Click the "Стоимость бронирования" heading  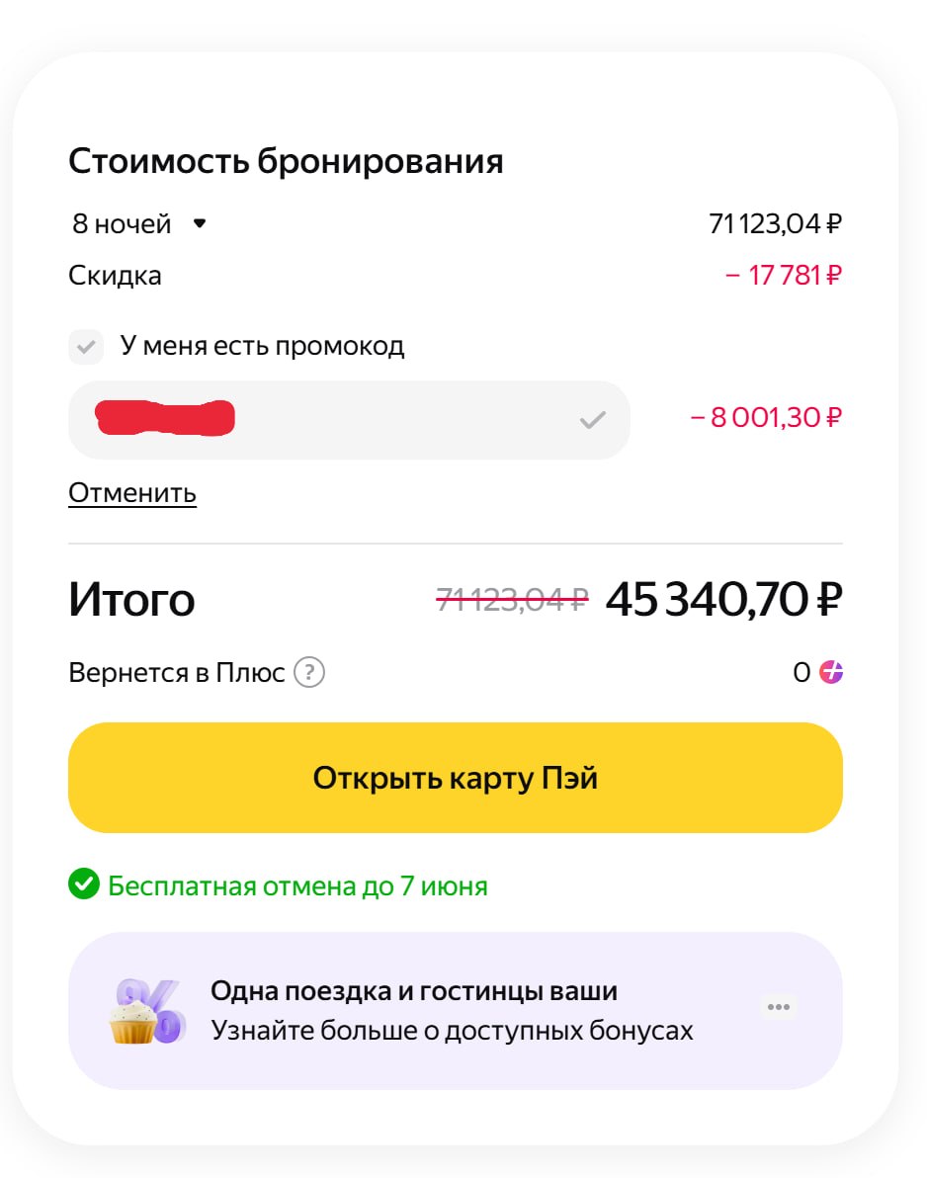(x=286, y=161)
